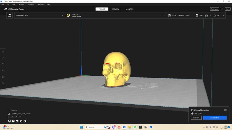Click the taskbar volume icon
The width and height of the screenshot is (232, 130).
point(217,127)
